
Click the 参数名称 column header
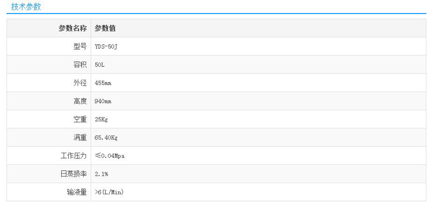click(73, 28)
